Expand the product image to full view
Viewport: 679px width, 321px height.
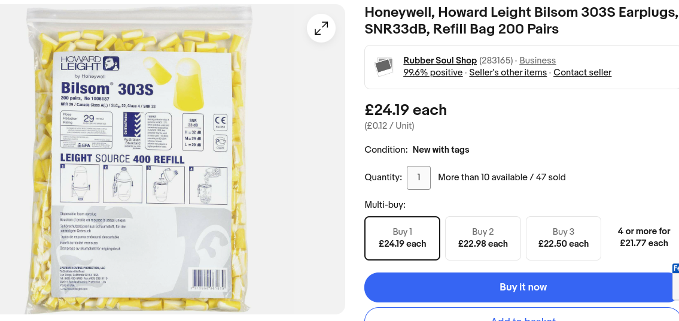pos(321,28)
